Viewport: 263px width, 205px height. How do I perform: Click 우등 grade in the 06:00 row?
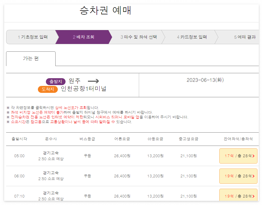(x=87, y=176)
